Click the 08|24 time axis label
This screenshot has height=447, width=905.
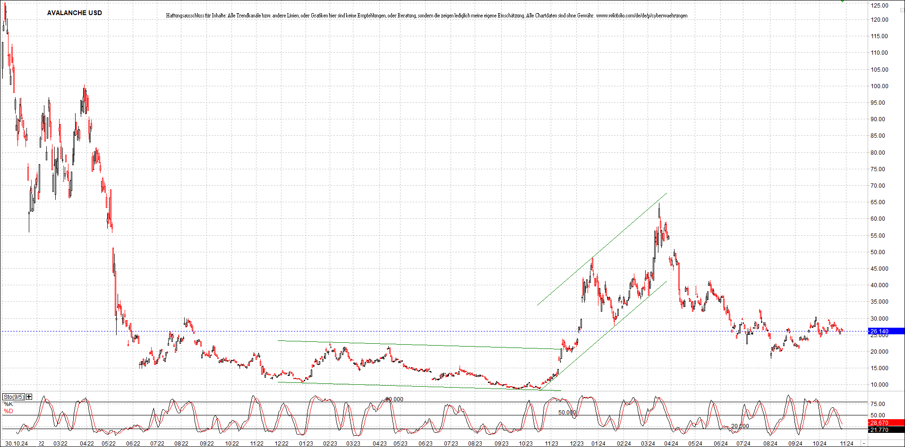point(770,444)
